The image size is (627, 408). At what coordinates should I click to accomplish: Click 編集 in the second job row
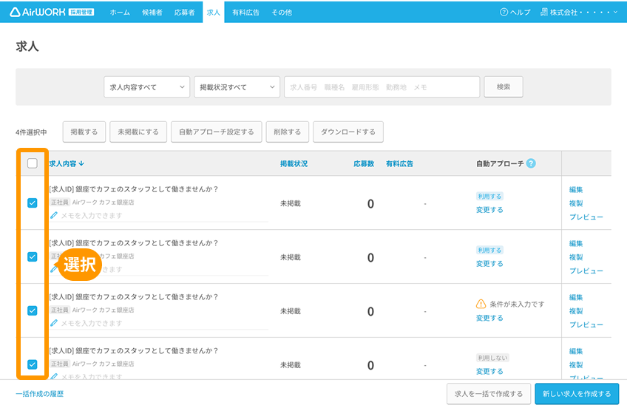click(x=576, y=244)
